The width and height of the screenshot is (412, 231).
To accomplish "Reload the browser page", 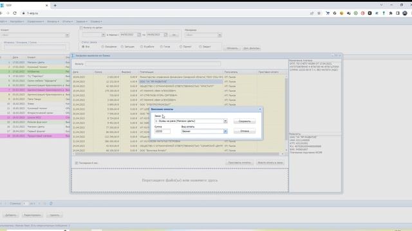I will pos(15,13).
